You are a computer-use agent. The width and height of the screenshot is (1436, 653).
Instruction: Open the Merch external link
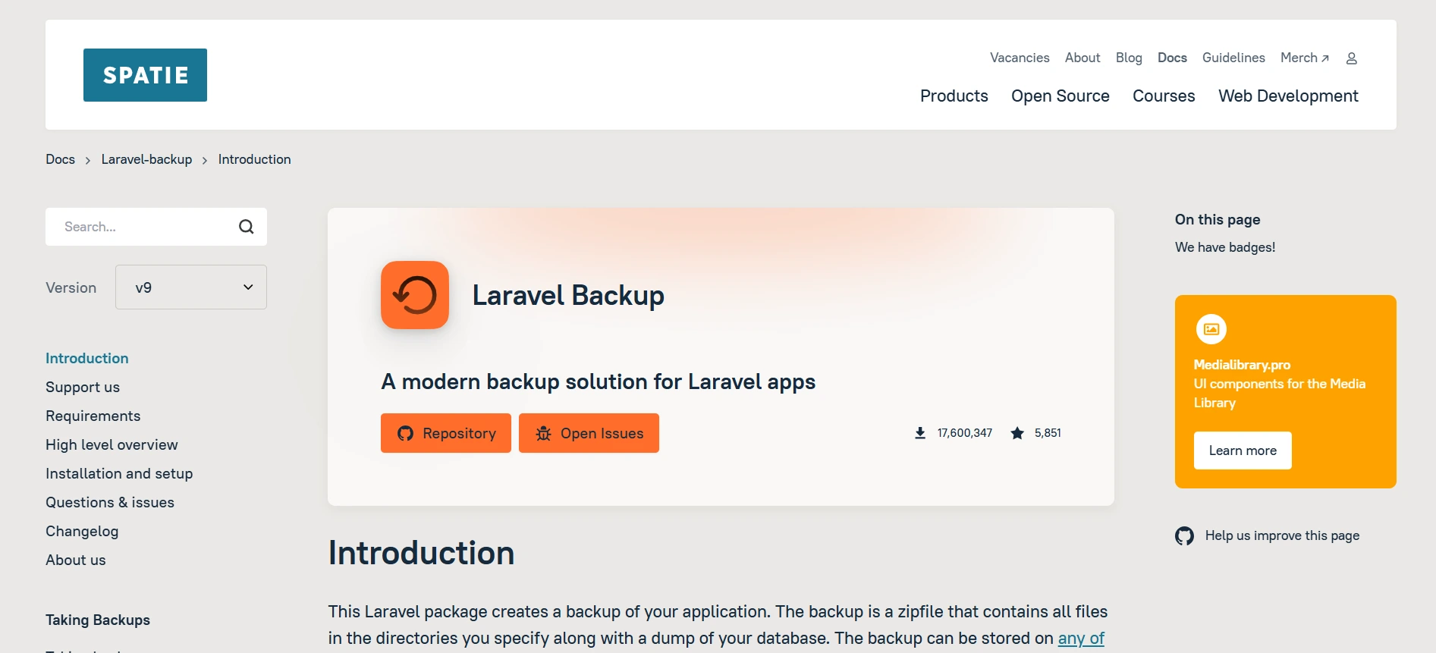pyautogui.click(x=1305, y=58)
